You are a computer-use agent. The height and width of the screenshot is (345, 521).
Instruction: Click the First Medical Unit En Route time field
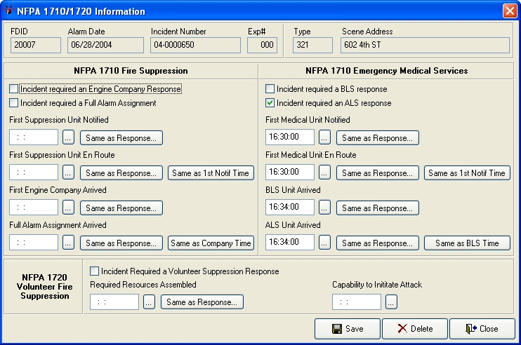[x=290, y=172]
